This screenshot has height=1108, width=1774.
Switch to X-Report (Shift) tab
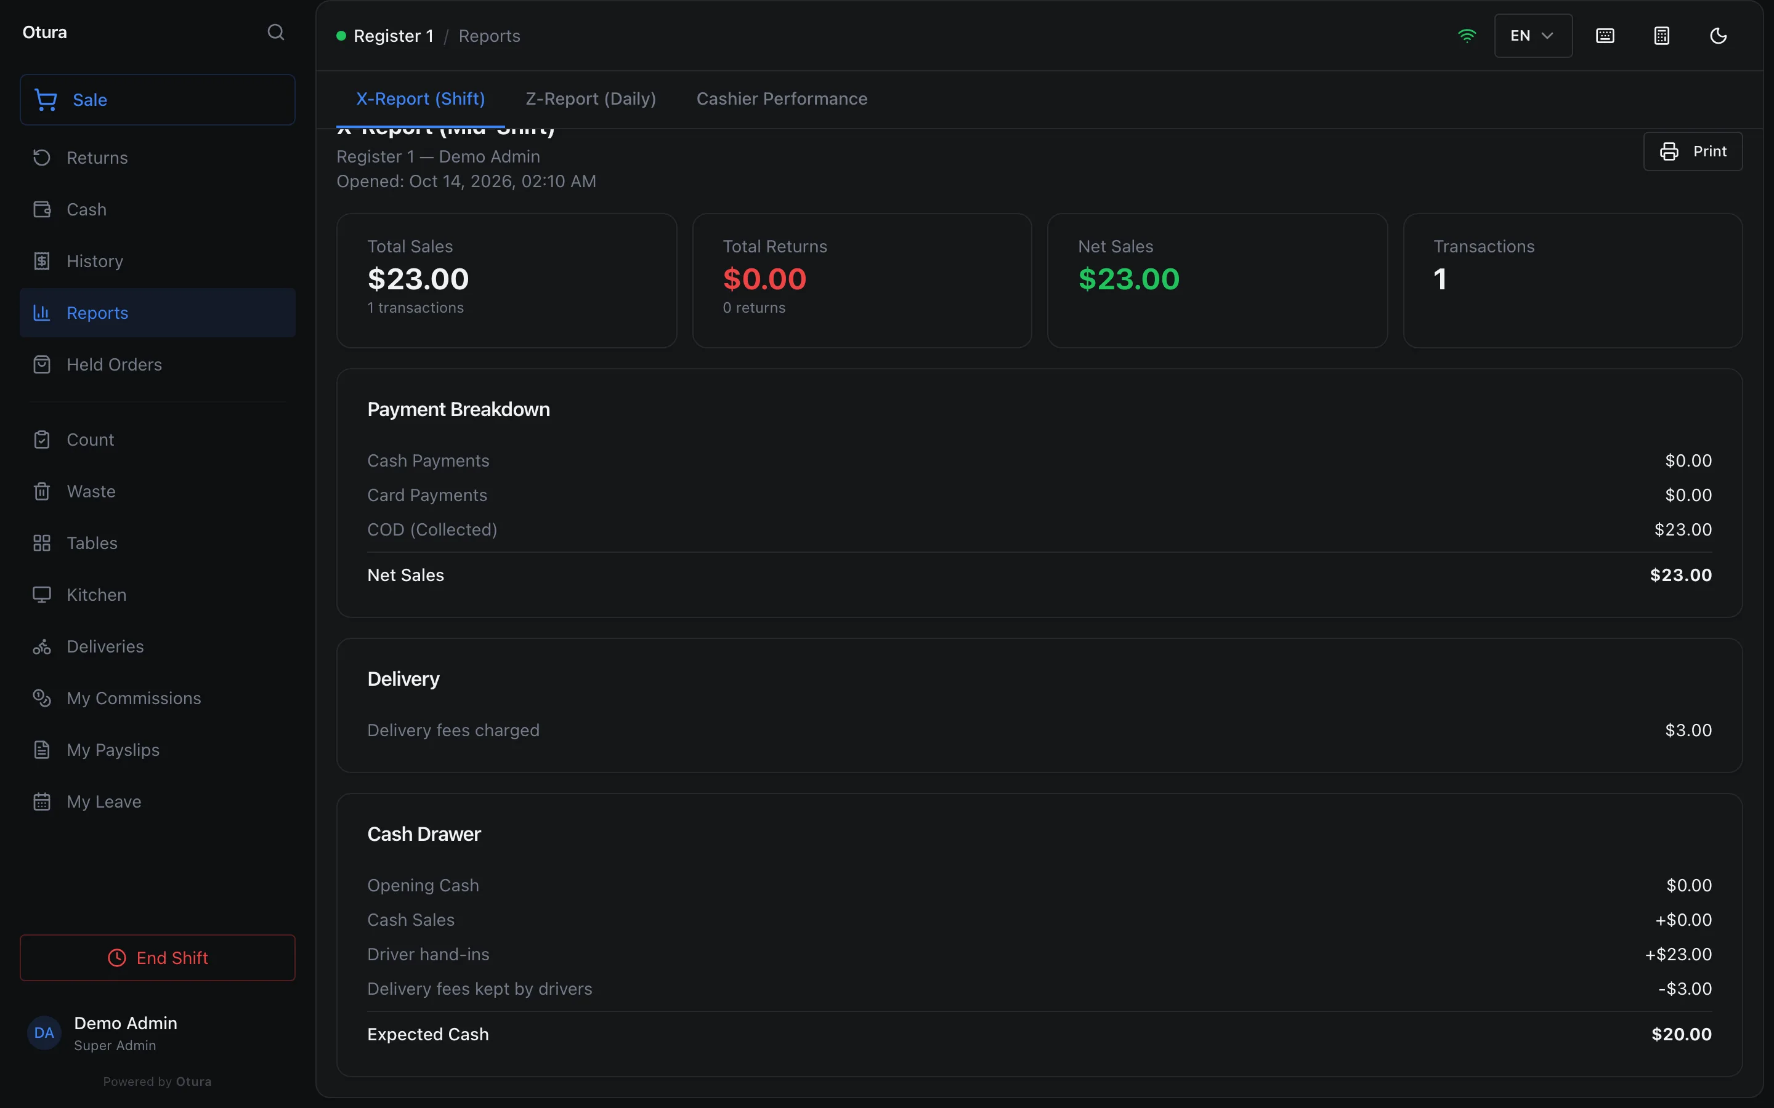[421, 99]
